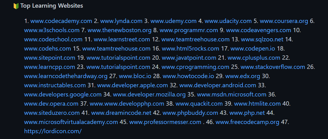Follow the www.codehs.com link
Image resolution: width=328 pixels, height=139 pixels.
point(47,48)
